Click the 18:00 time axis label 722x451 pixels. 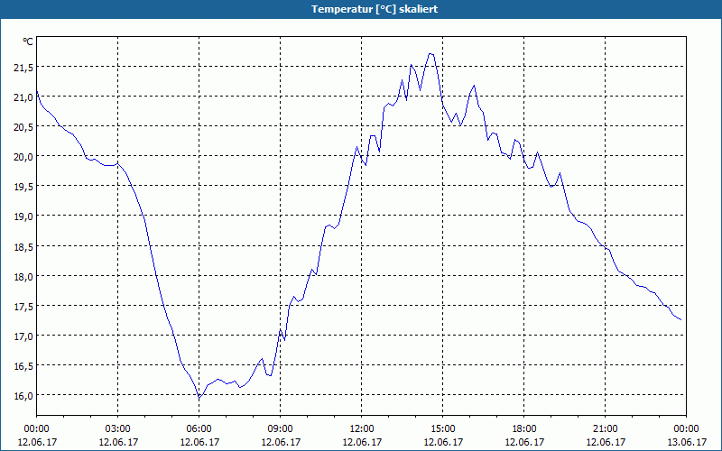coord(524,429)
